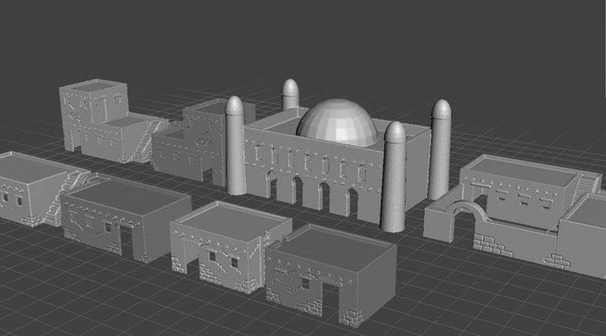Select the minaret behind the dome
Screen dimensions: 606x336
click(x=291, y=94)
